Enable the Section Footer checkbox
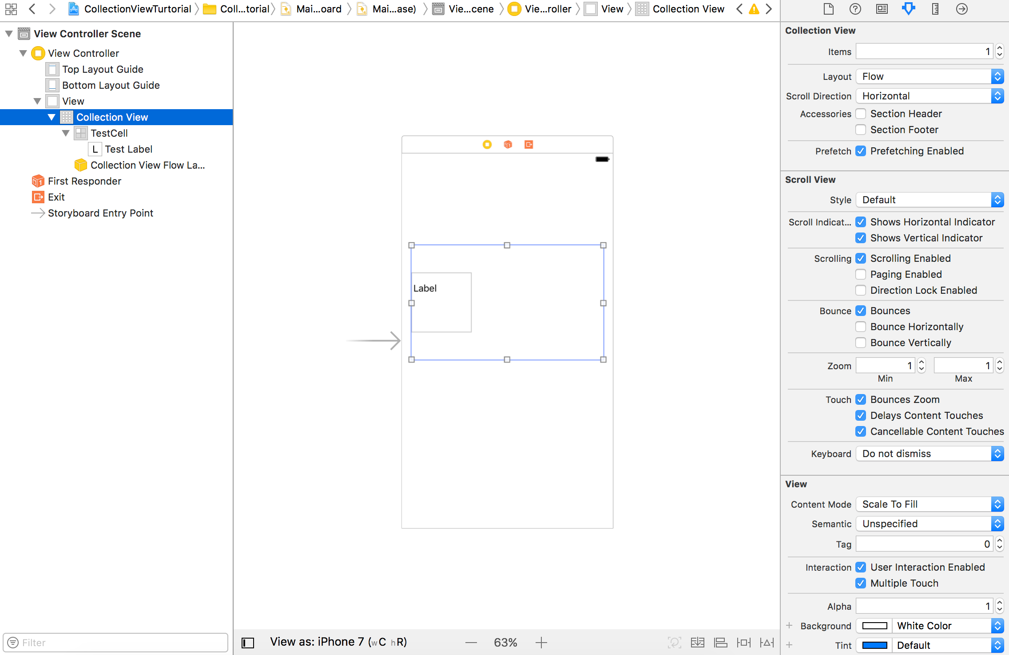The height and width of the screenshot is (655, 1009). [861, 130]
